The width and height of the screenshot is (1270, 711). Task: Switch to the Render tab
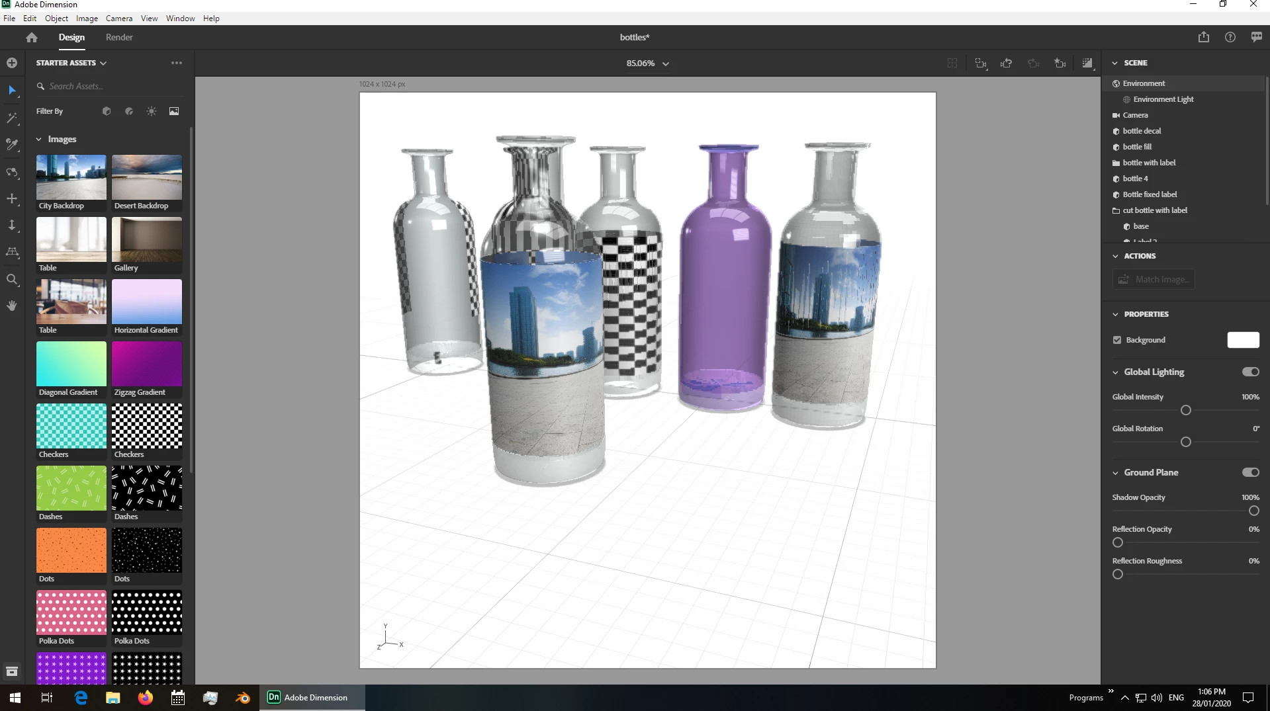point(119,38)
